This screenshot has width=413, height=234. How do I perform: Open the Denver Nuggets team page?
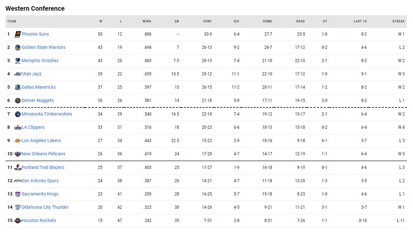coord(37,100)
